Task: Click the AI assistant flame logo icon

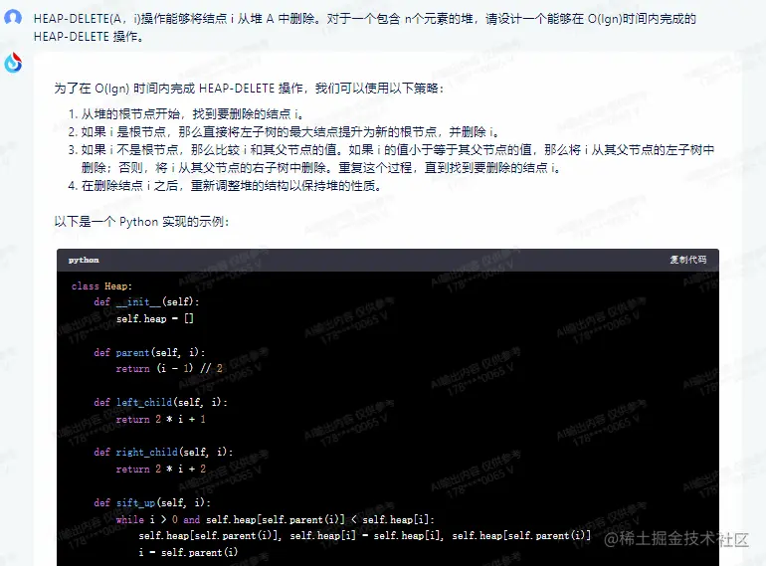Action: [13, 63]
